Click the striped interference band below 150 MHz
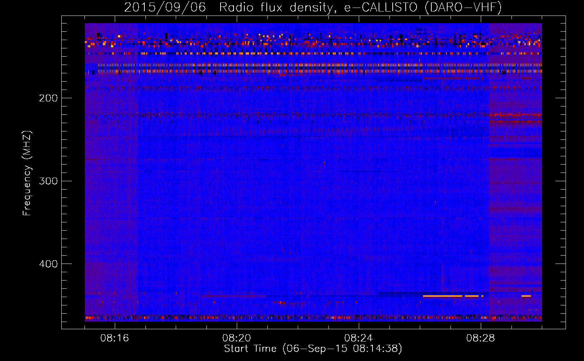 [313, 69]
